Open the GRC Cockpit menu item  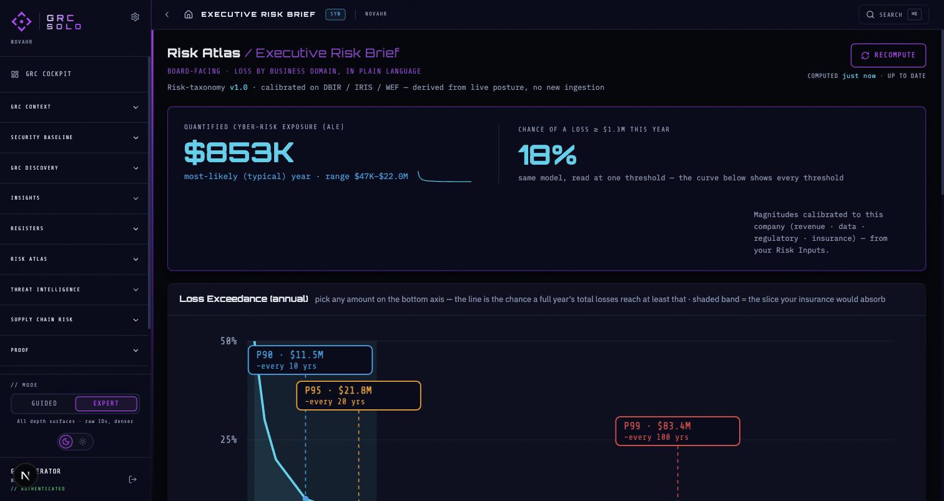(74, 74)
